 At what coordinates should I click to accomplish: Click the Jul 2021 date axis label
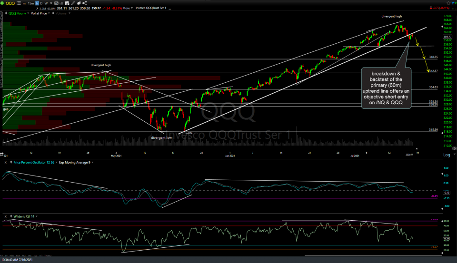click(x=355, y=156)
